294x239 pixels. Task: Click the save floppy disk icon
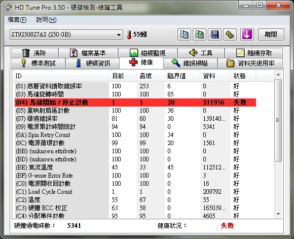215,35
